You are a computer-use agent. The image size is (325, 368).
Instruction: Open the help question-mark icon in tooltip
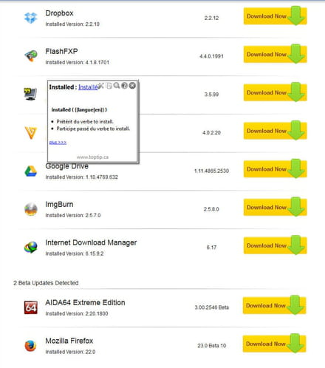pos(124,86)
